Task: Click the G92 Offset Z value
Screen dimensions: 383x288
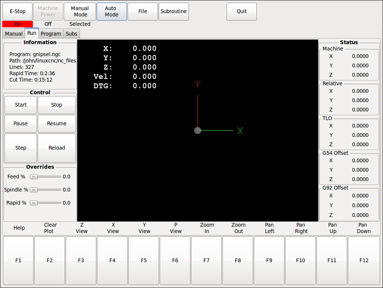Action: [360, 215]
